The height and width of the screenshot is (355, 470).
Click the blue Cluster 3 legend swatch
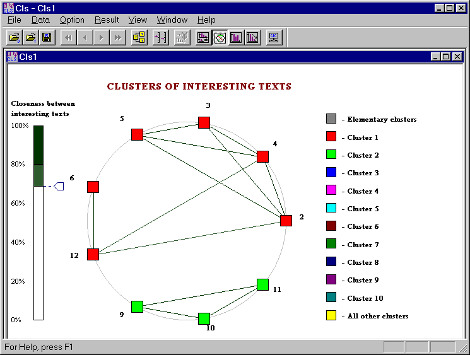(331, 172)
